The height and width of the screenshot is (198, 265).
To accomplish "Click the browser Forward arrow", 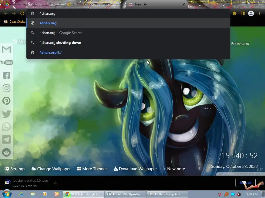I will (14, 13).
